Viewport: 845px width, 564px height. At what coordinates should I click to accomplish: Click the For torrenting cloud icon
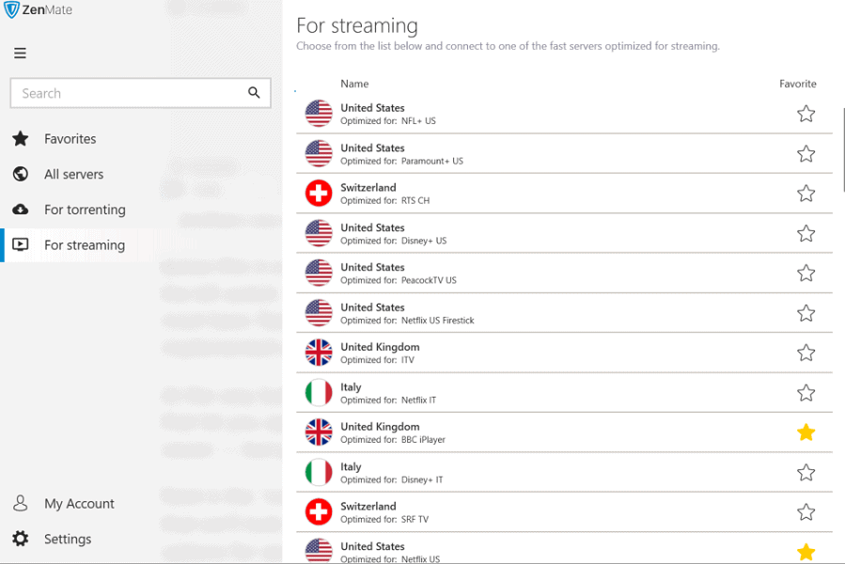click(21, 210)
